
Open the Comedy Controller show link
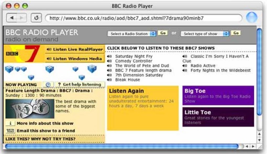tap(134, 61)
